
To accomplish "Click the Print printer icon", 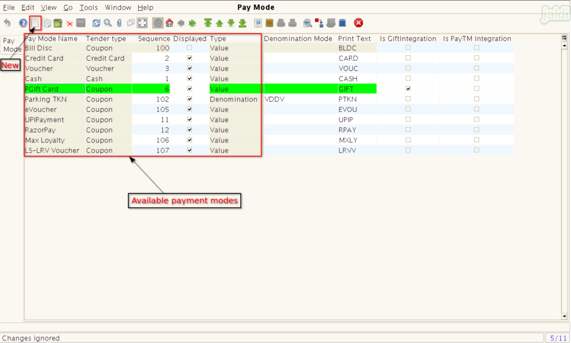I will (292, 23).
